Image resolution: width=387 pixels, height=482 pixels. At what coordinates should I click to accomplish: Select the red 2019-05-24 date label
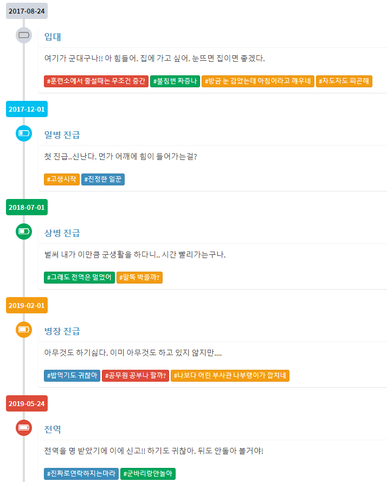(x=27, y=403)
